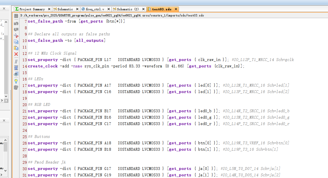The width and height of the screenshot is (328, 178).
Task: Click scroll up arrow in lower left panel
Action: tap(6, 140)
